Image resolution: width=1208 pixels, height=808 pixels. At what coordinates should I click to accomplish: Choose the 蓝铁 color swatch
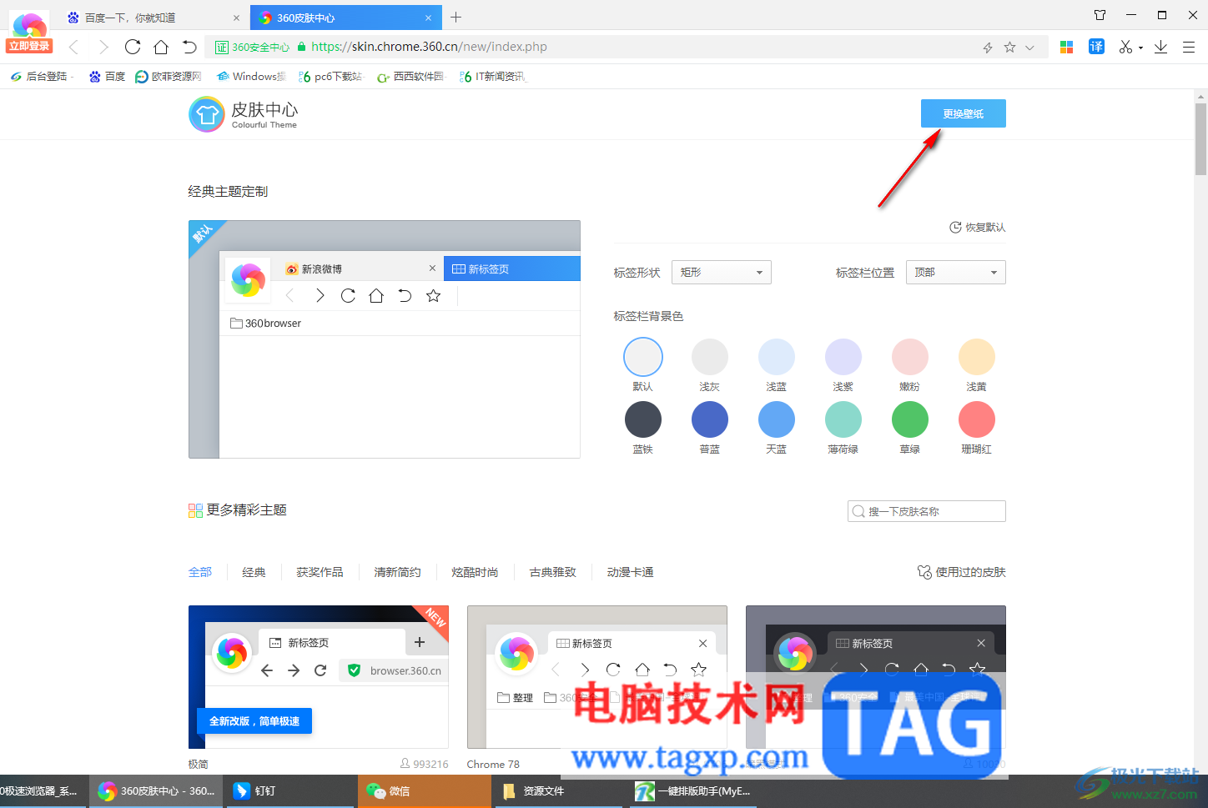(643, 419)
